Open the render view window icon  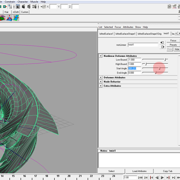18,7
